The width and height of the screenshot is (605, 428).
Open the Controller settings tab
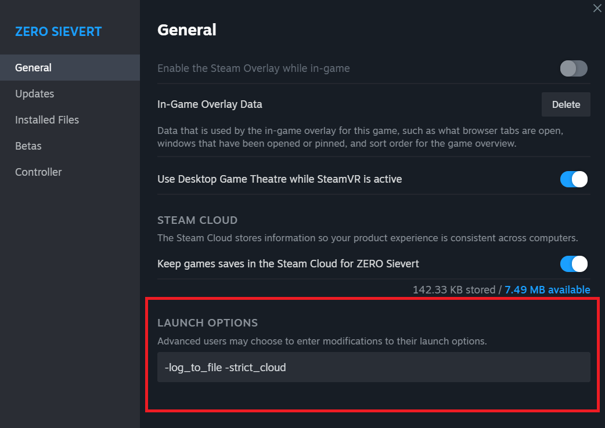coord(38,172)
